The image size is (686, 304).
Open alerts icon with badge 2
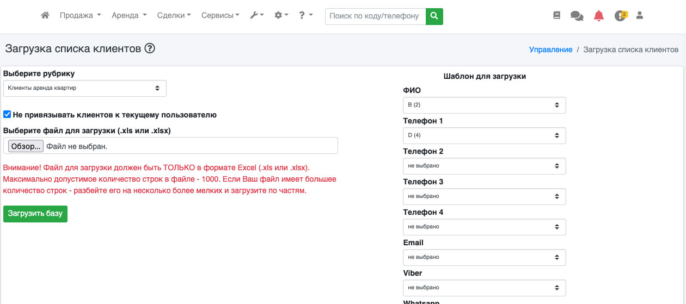tap(620, 16)
